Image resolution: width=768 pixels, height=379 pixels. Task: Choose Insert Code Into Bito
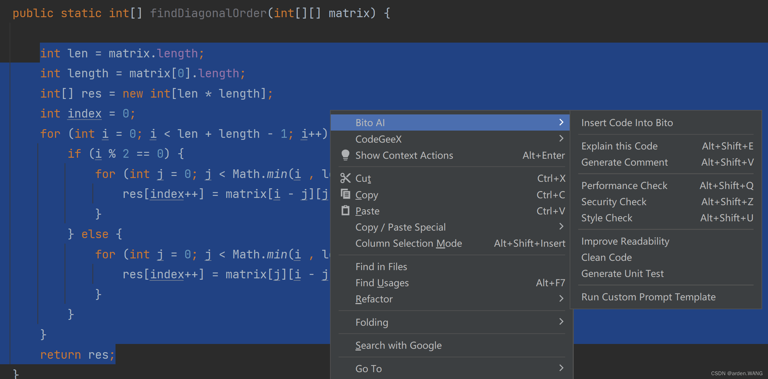coord(627,123)
